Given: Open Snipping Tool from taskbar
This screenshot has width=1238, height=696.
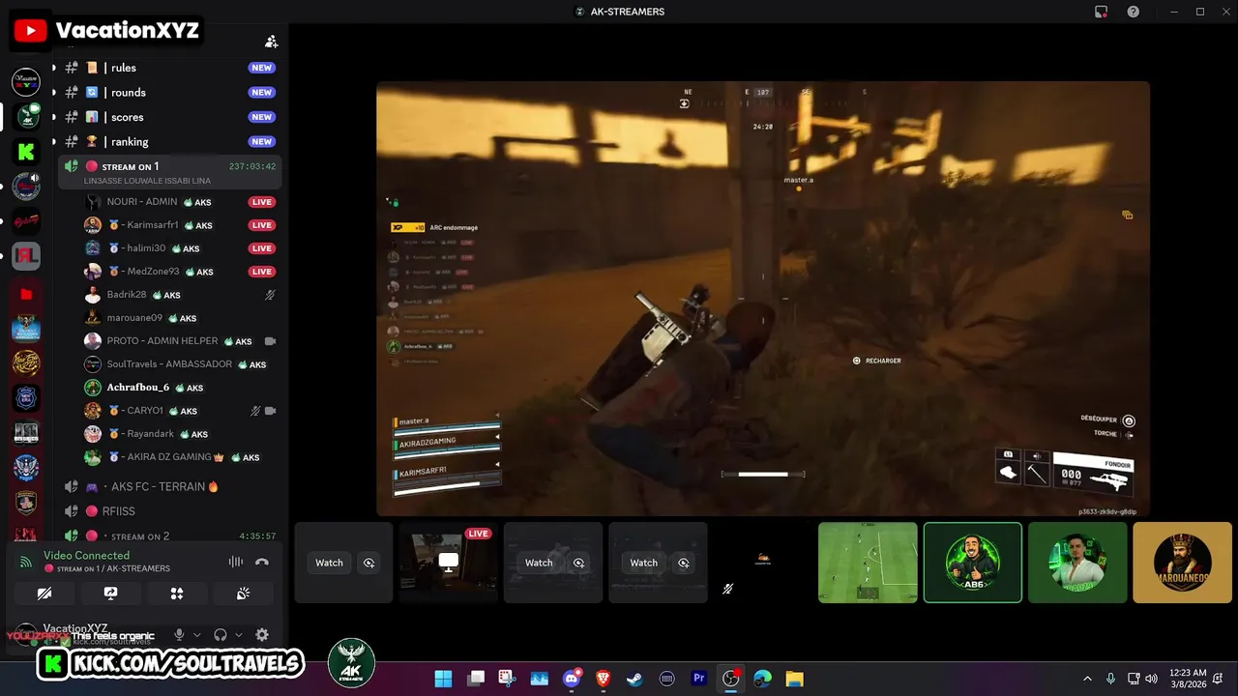Looking at the screenshot, I should (507, 679).
